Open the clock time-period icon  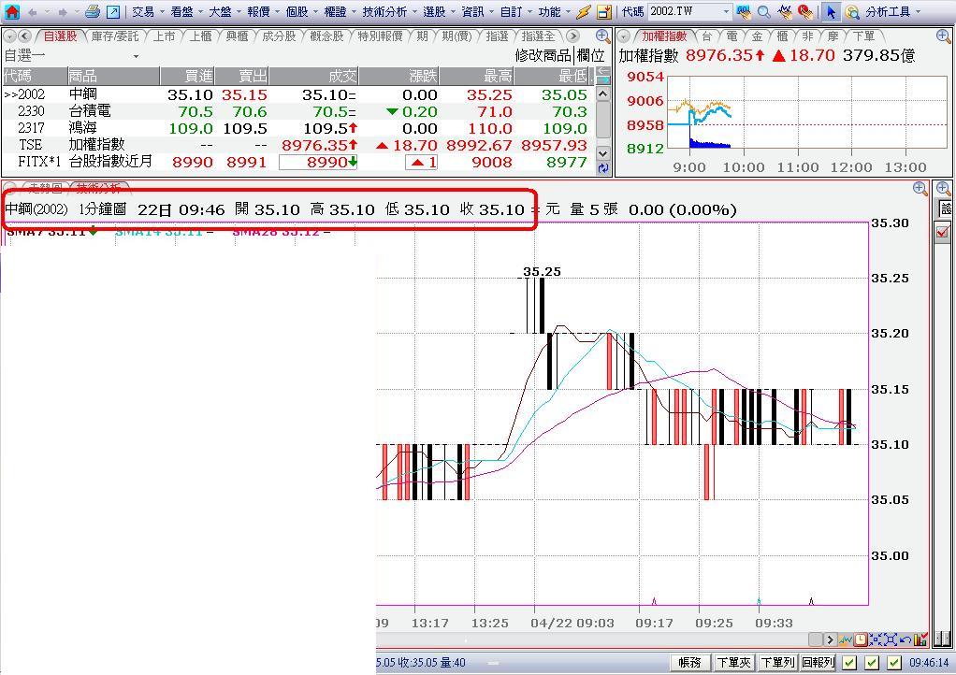click(861, 639)
